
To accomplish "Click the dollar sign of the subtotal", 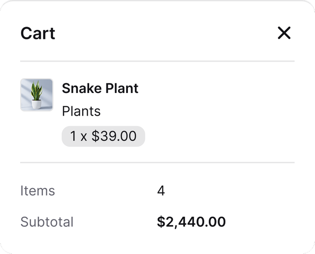I will tap(161, 222).
